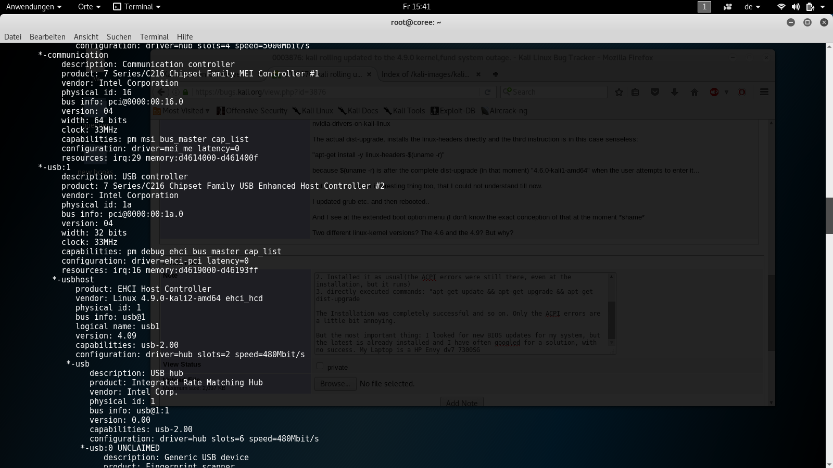Select workspace 1 indicator in top bar
833x468 pixels.
coord(704,7)
